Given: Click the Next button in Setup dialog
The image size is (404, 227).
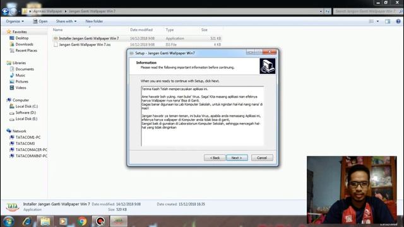Looking at the screenshot, I should tap(237, 158).
